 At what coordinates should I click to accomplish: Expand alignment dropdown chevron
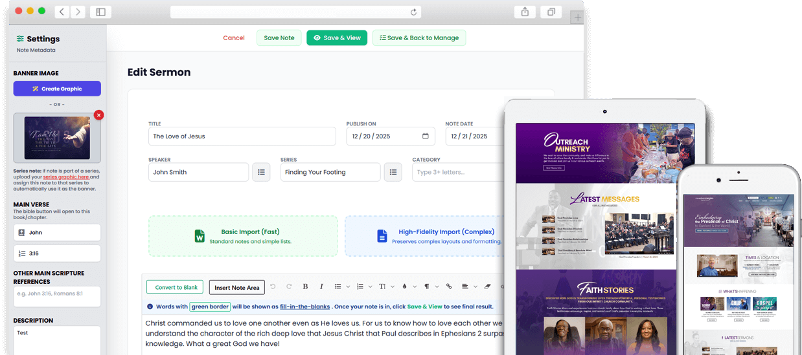tap(476, 286)
